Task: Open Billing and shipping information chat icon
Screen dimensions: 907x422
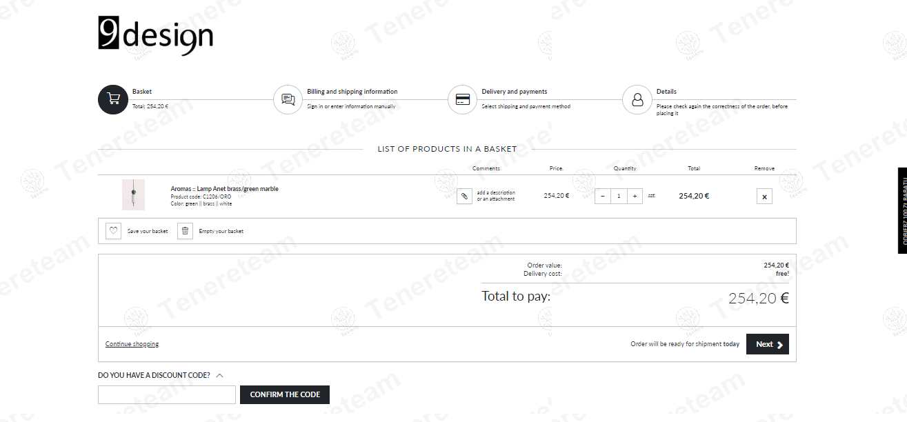Action: (x=288, y=100)
